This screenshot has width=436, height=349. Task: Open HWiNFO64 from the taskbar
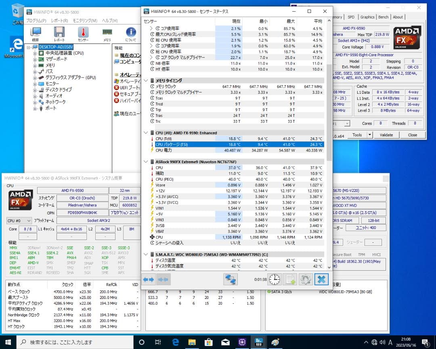click(258, 341)
